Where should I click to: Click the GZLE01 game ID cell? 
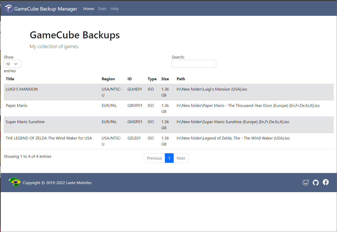point(134,138)
